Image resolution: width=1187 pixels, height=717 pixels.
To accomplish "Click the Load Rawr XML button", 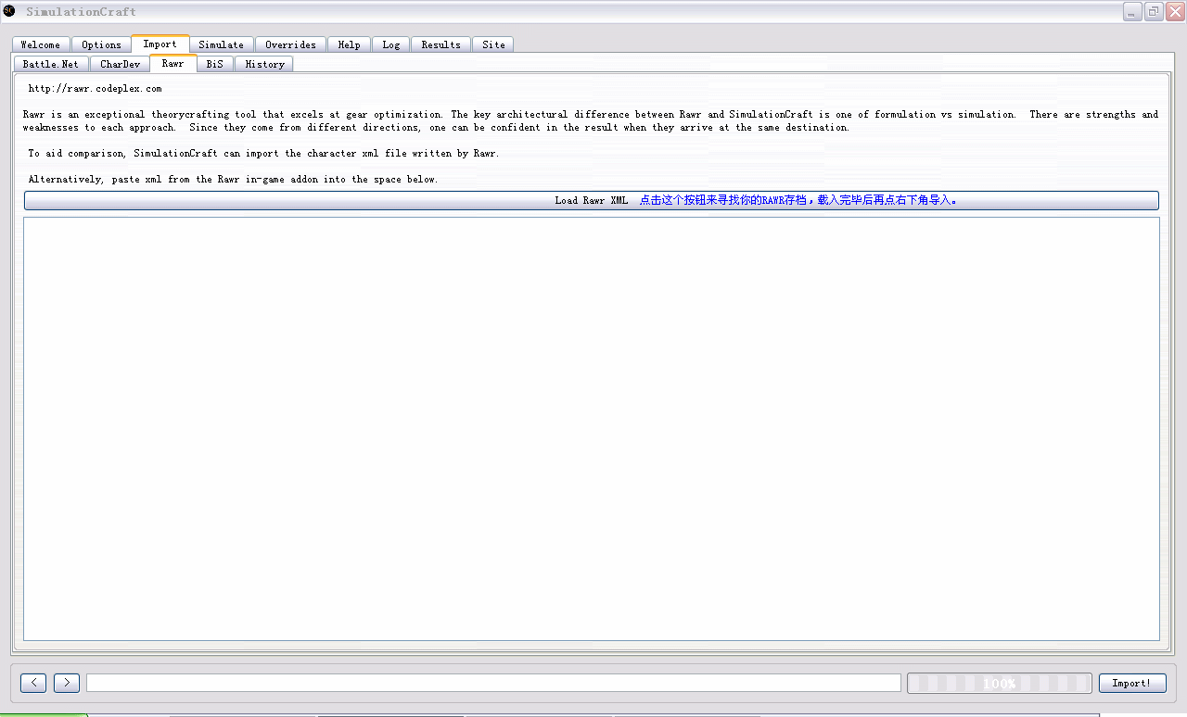I will 592,200.
